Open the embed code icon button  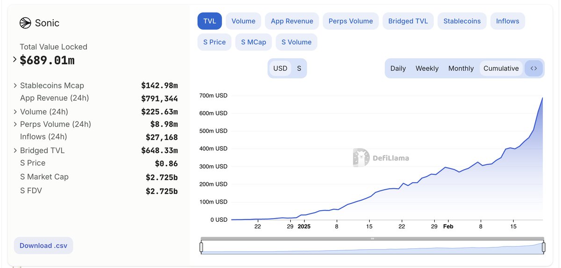click(x=533, y=68)
